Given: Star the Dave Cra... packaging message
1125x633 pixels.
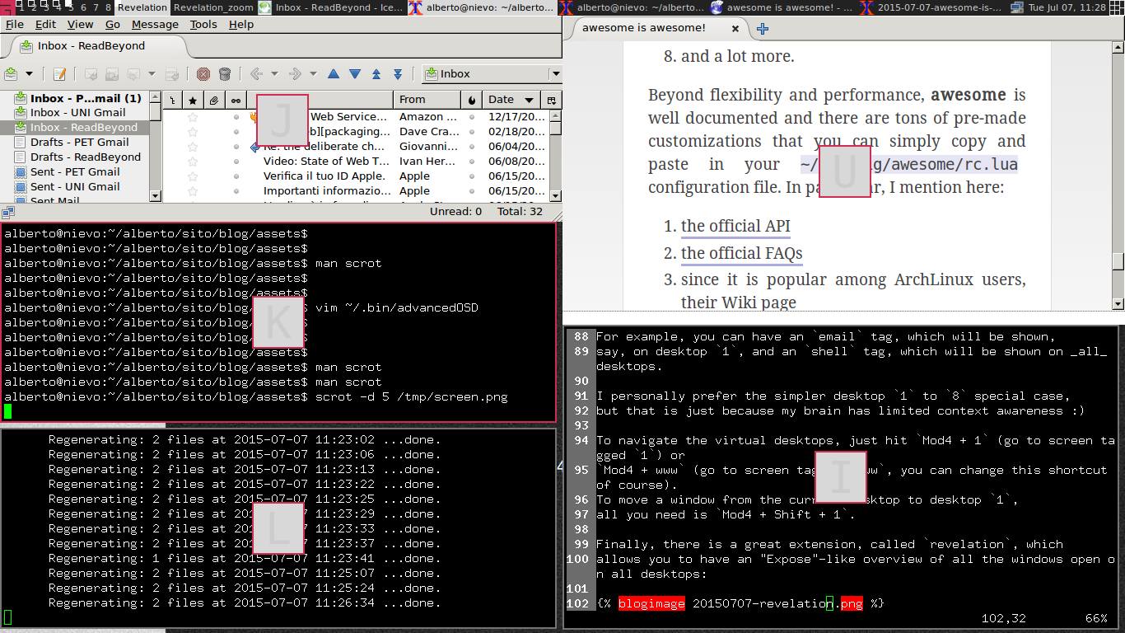Looking at the screenshot, I should point(193,132).
